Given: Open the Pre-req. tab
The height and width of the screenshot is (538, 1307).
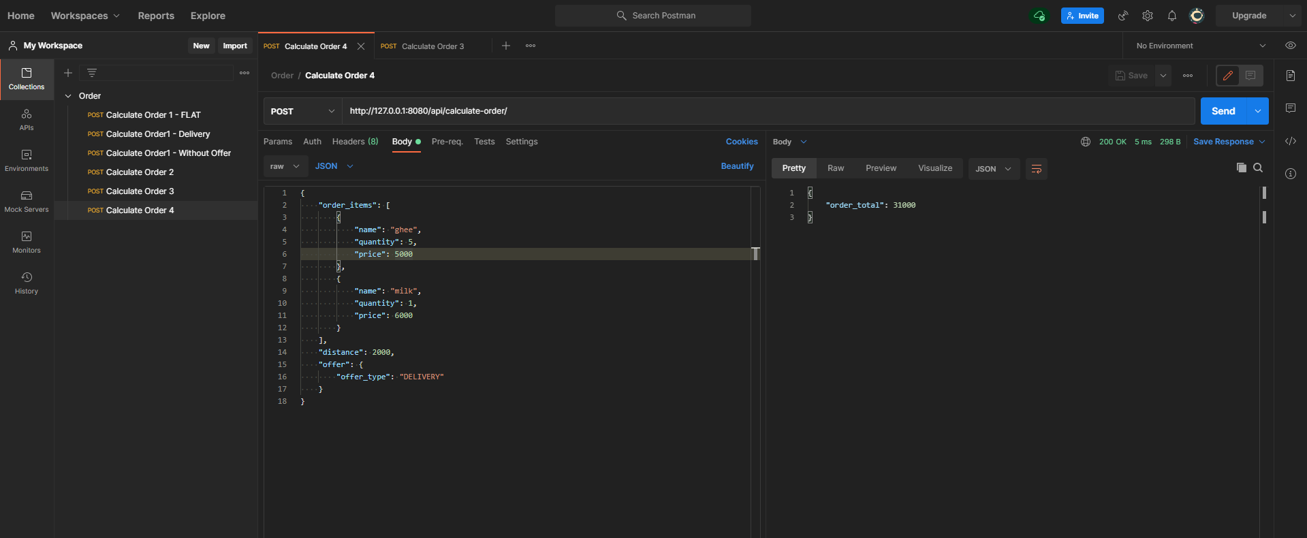Looking at the screenshot, I should pos(447,142).
